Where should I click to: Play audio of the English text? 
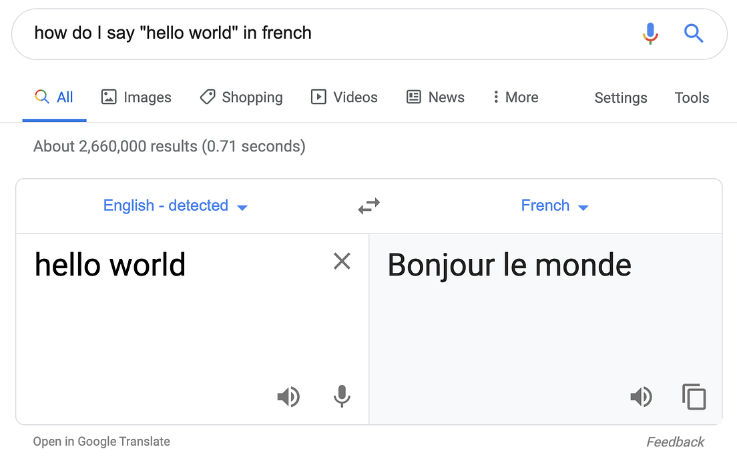(x=288, y=396)
